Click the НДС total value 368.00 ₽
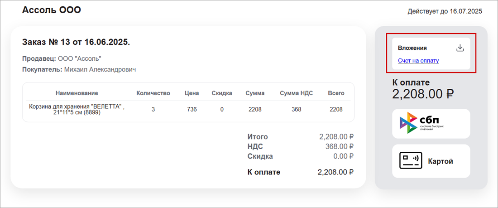This screenshot has width=498, height=208. click(339, 146)
